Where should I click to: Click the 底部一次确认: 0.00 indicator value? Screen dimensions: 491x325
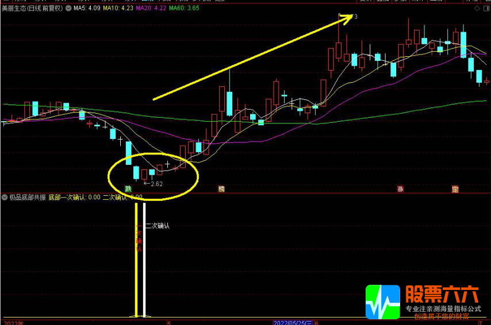tap(75, 198)
